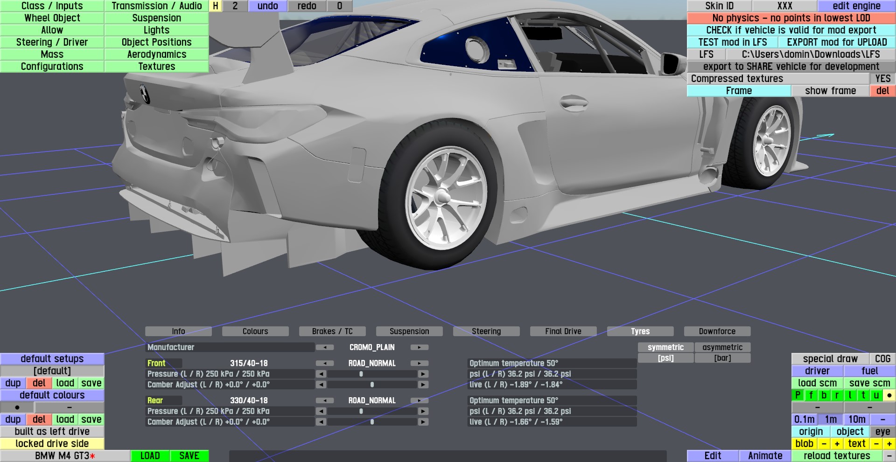Click EXPORT mod for UPLOAD

837,42
